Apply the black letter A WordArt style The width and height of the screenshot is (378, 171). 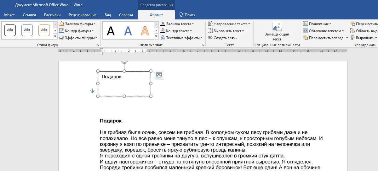111,31
